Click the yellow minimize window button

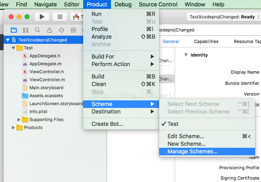pos(19,17)
